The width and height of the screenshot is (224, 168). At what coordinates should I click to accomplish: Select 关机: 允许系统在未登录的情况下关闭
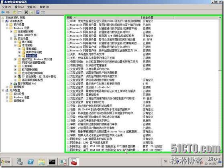tap(91, 58)
